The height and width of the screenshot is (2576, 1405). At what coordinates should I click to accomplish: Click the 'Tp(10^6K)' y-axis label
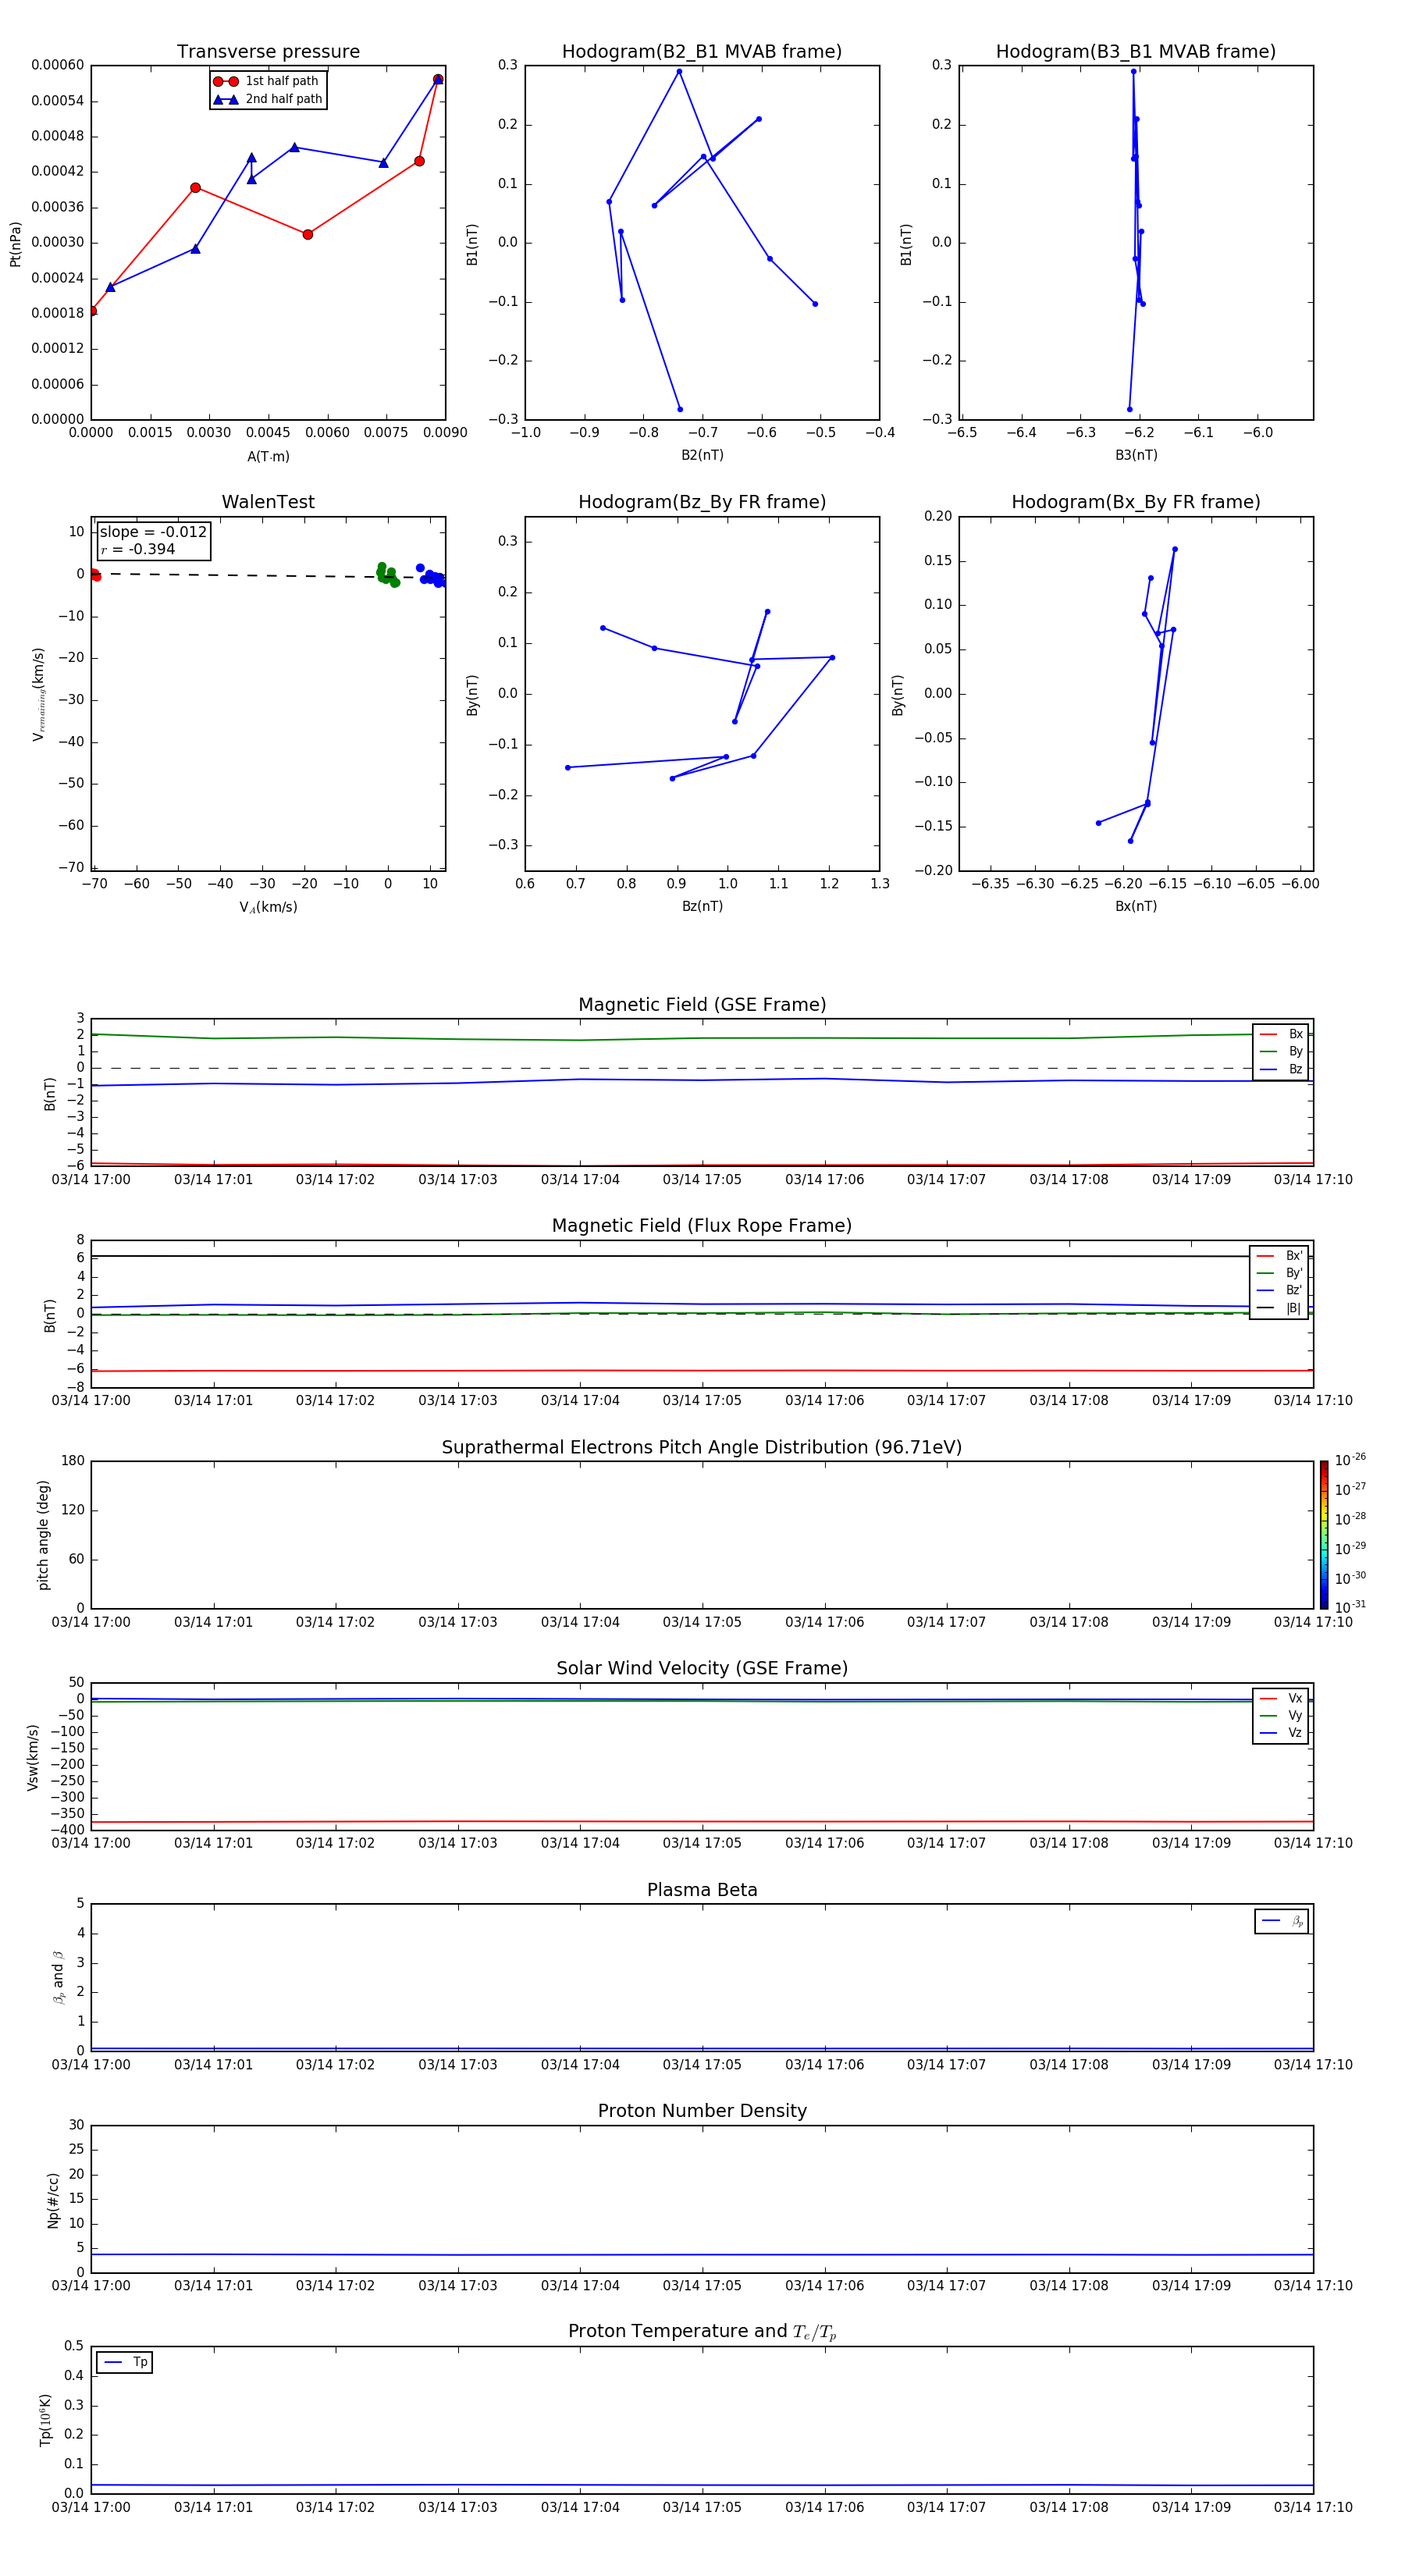point(45,2420)
